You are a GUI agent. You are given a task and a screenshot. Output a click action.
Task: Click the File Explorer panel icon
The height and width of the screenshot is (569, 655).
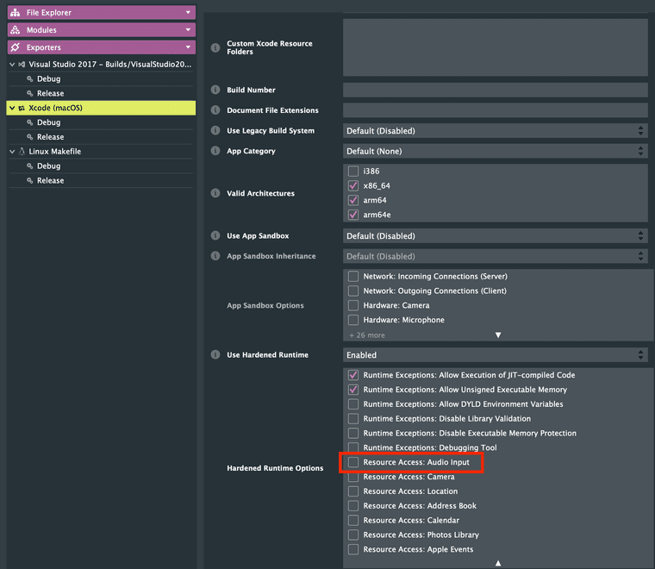click(x=15, y=13)
